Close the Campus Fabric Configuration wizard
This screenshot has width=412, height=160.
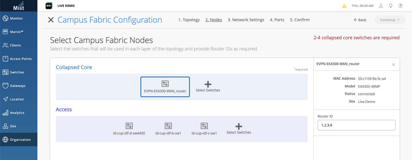pyautogui.click(x=51, y=20)
